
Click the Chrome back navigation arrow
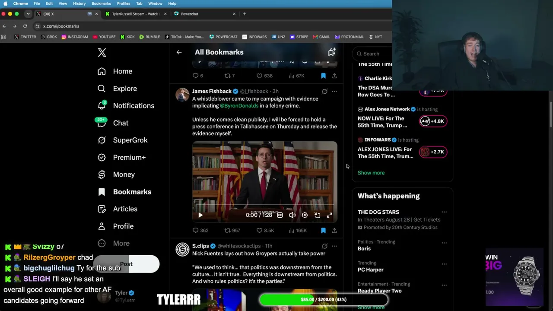(x=4, y=26)
